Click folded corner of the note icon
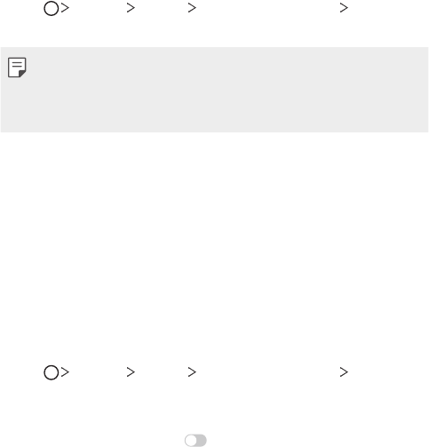This screenshot has height=447, width=429. coord(22,74)
